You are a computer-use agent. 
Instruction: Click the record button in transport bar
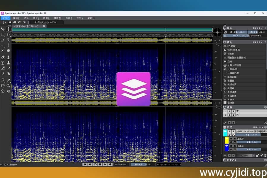tap(110, 164)
